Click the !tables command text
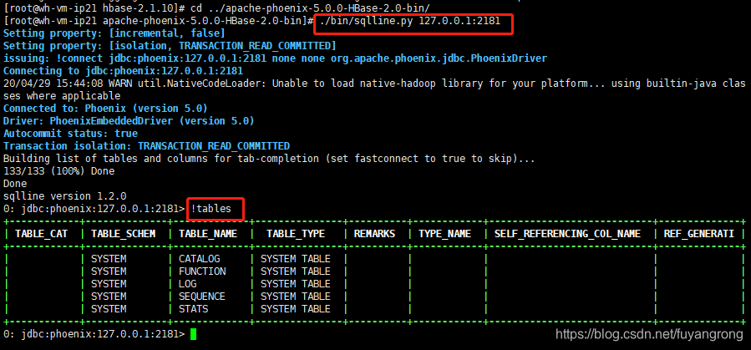 tap(211, 209)
